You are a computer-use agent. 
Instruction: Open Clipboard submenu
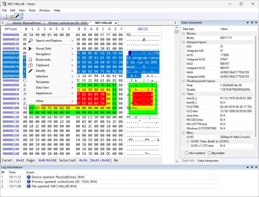tap(52, 65)
